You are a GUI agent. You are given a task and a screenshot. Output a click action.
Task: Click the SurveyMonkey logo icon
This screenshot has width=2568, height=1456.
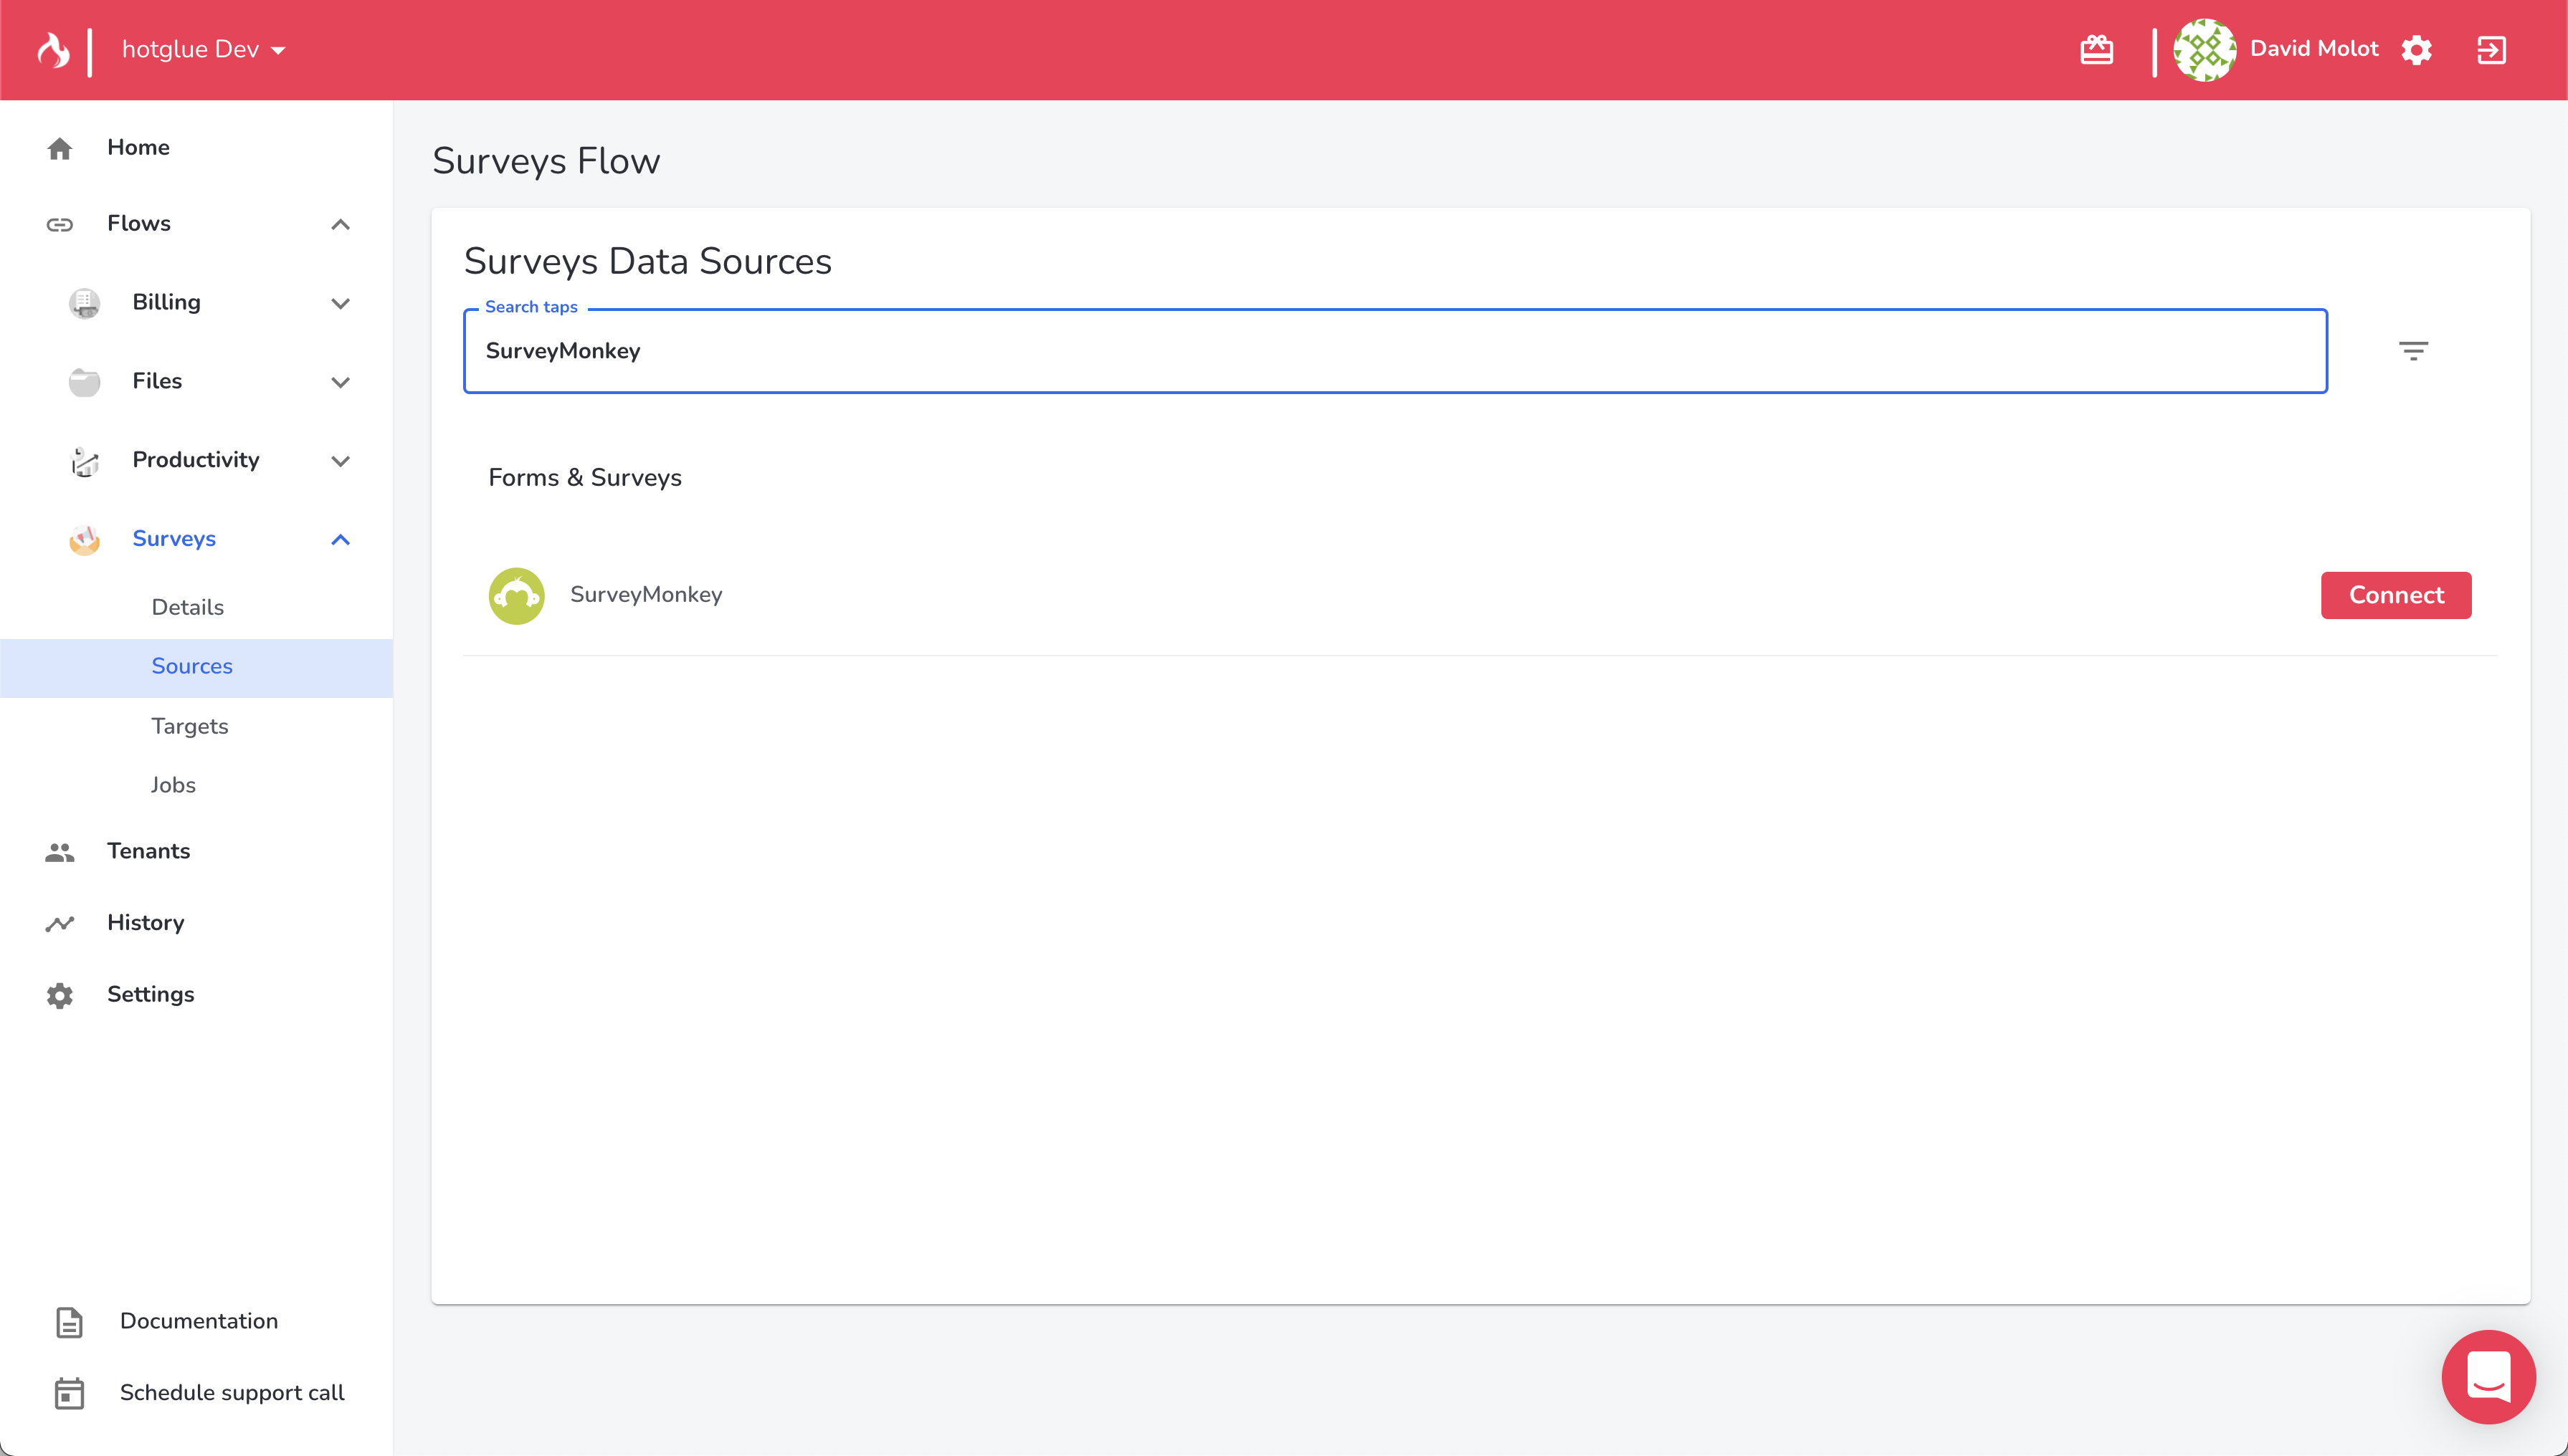(516, 595)
